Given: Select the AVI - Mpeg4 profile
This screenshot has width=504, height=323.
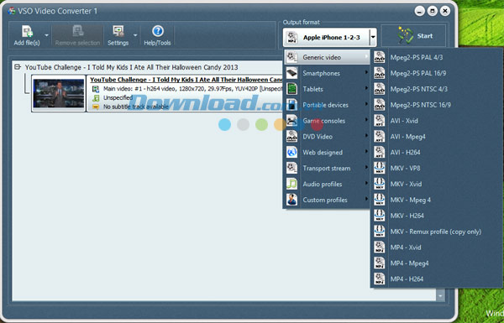Looking at the screenshot, I should pyautogui.click(x=436, y=137).
